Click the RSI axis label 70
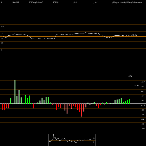 point(2,34)
